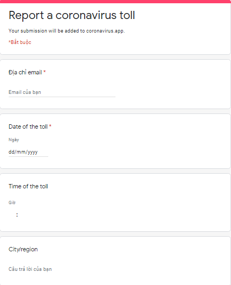
Task: Focus the dd/mm/yyyy date field
Action: tap(28, 152)
